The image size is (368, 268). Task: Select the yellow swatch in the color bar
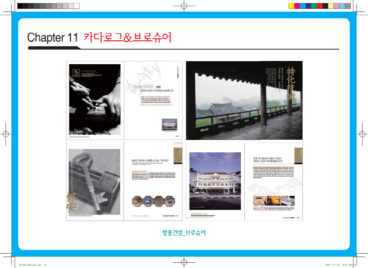(291, 6)
